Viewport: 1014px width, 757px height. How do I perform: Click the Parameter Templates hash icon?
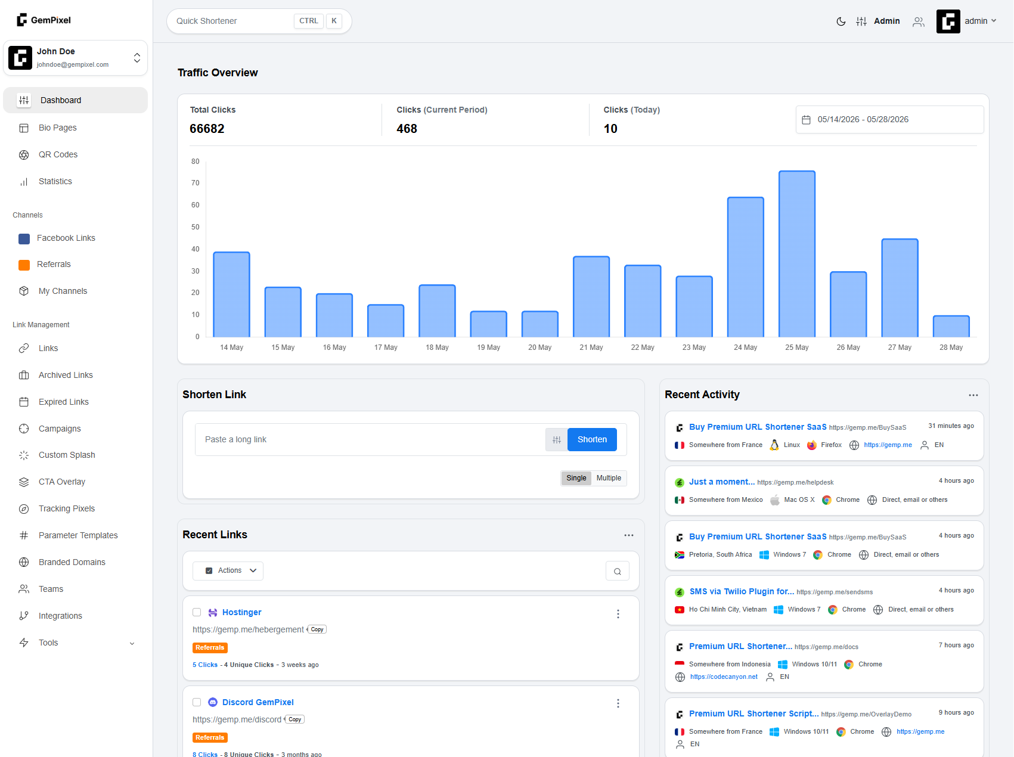coord(24,535)
